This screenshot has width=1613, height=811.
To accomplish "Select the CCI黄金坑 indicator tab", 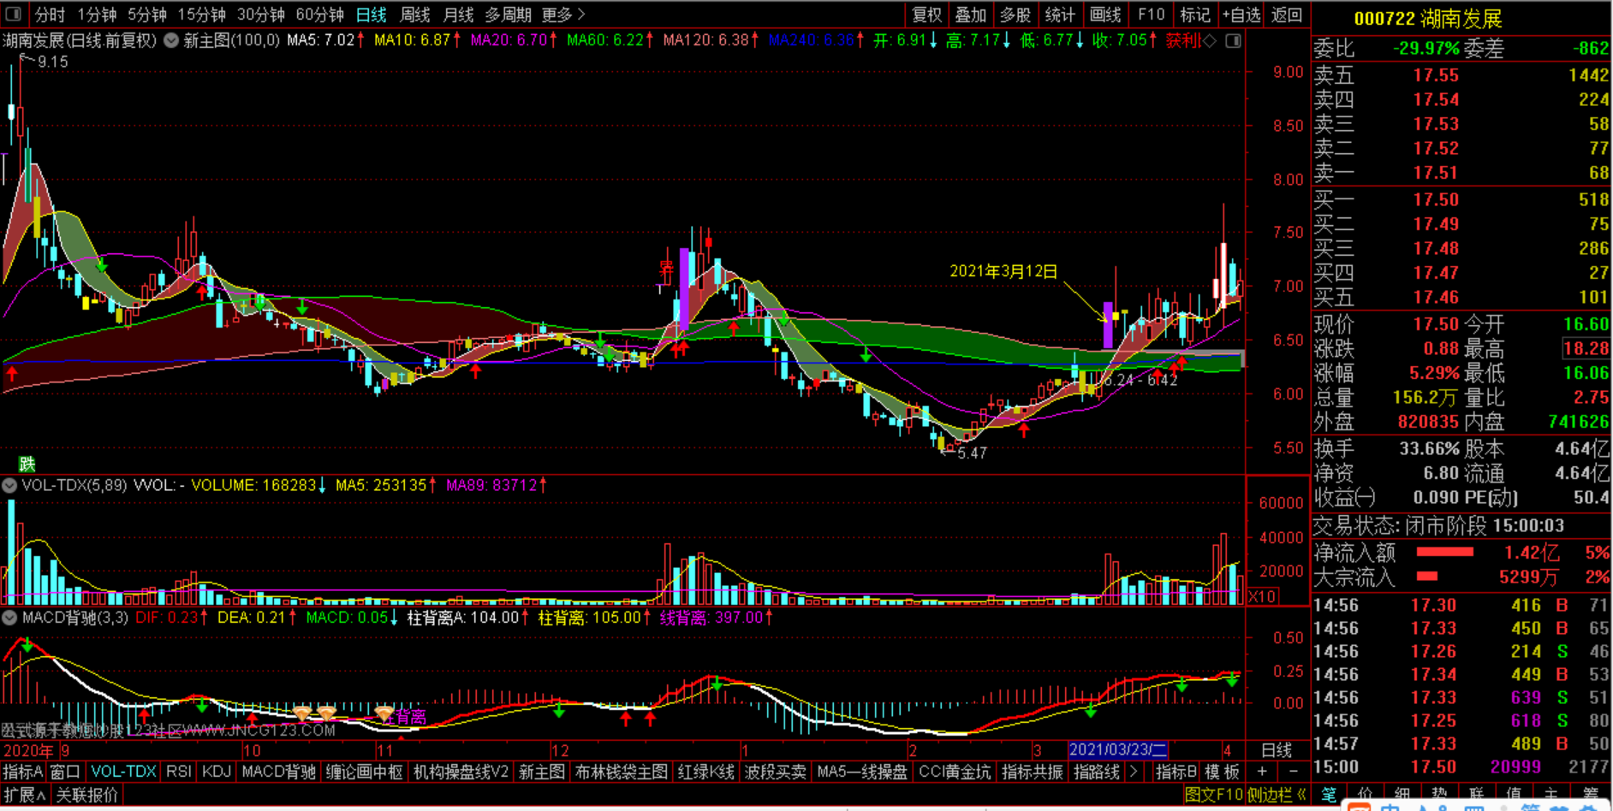I will click(x=955, y=772).
